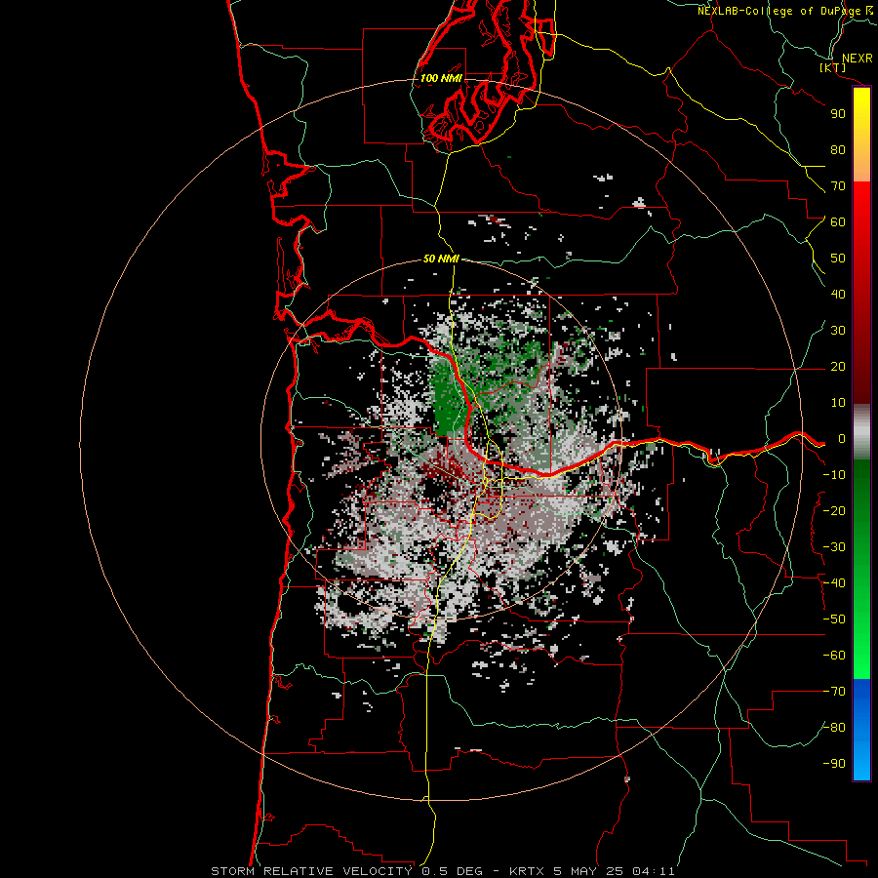Click the gray zero-velocity segment of color bar
The image size is (878, 878).
point(861,431)
